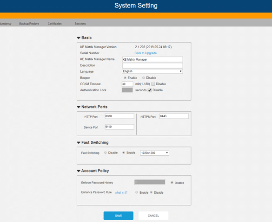Open the Language dropdown
This screenshot has width=272, height=222.
pos(153,71)
